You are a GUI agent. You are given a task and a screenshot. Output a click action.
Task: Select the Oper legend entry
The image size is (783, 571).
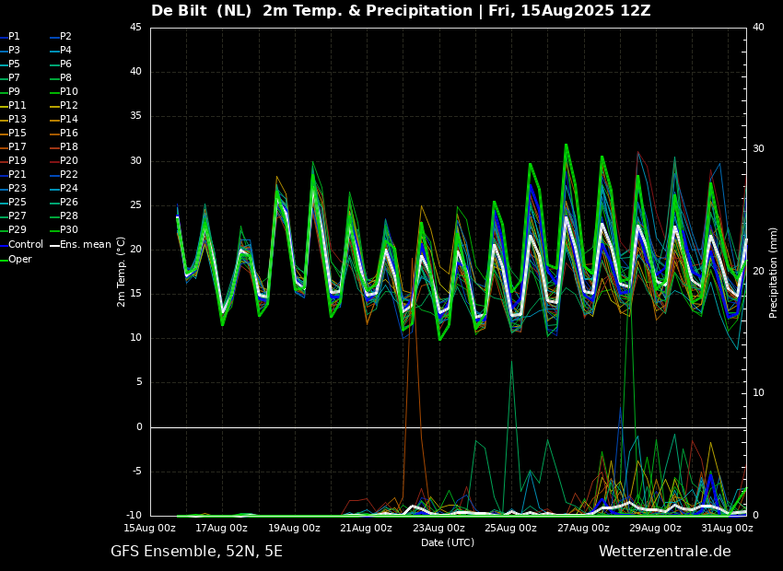tap(19, 260)
